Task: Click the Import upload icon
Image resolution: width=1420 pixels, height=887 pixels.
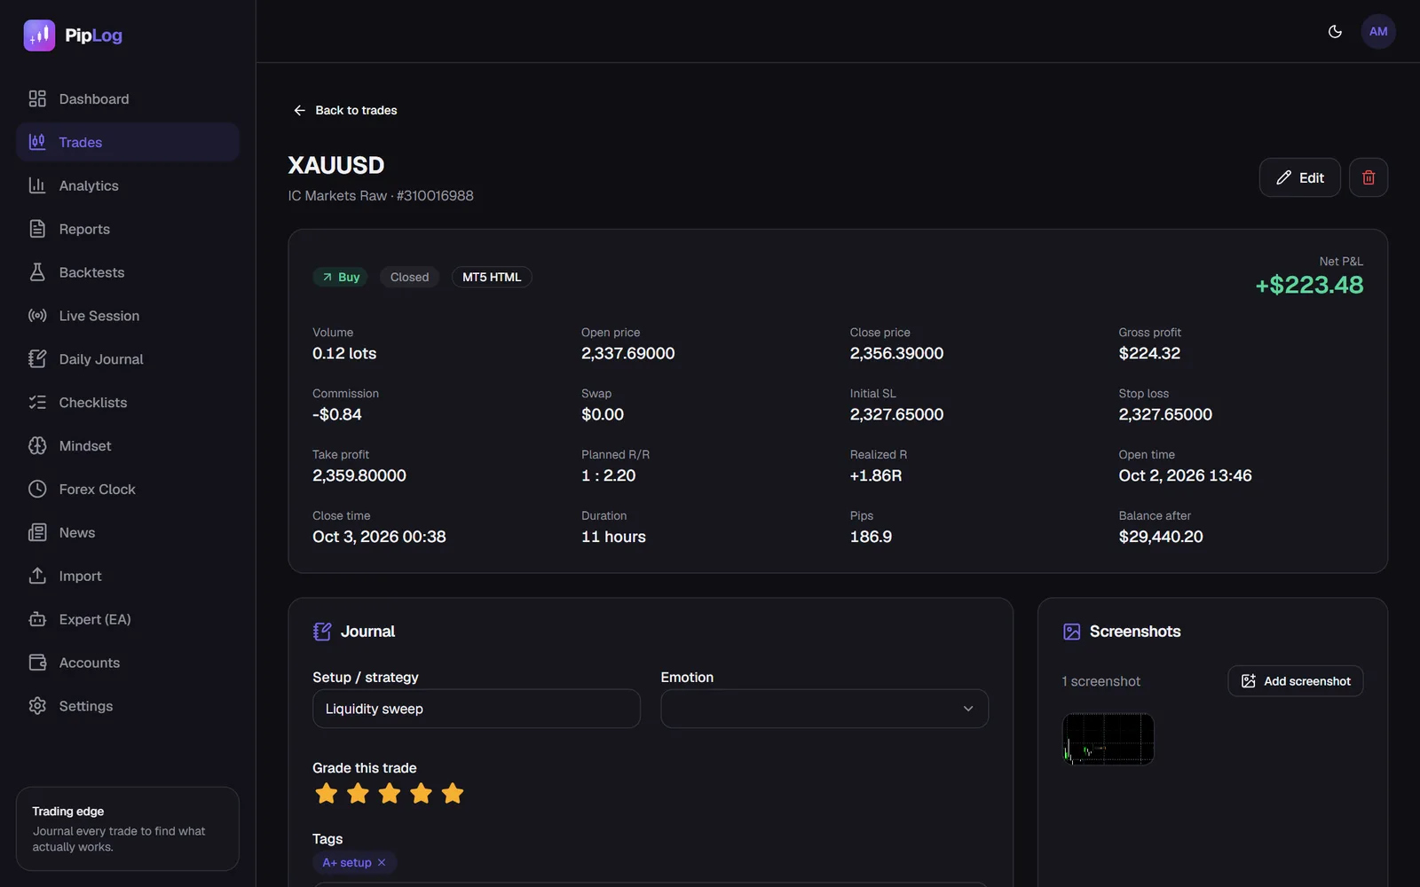Action: (37, 576)
